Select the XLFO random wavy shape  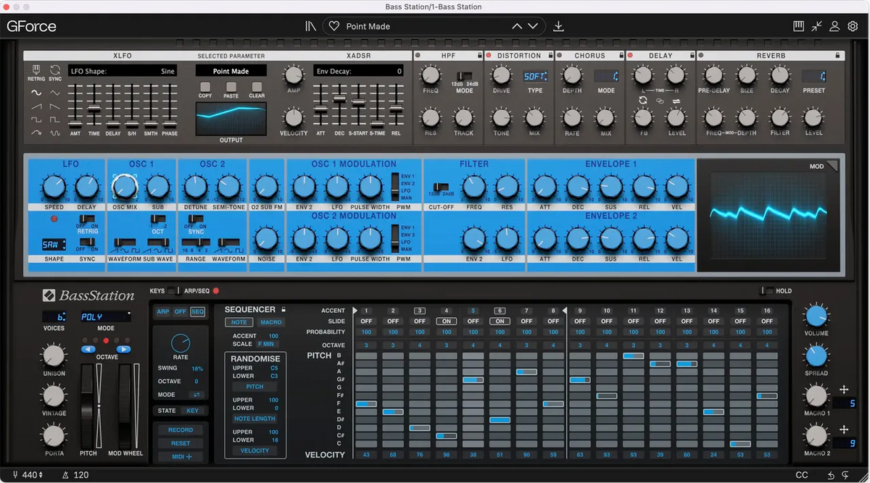(x=55, y=133)
